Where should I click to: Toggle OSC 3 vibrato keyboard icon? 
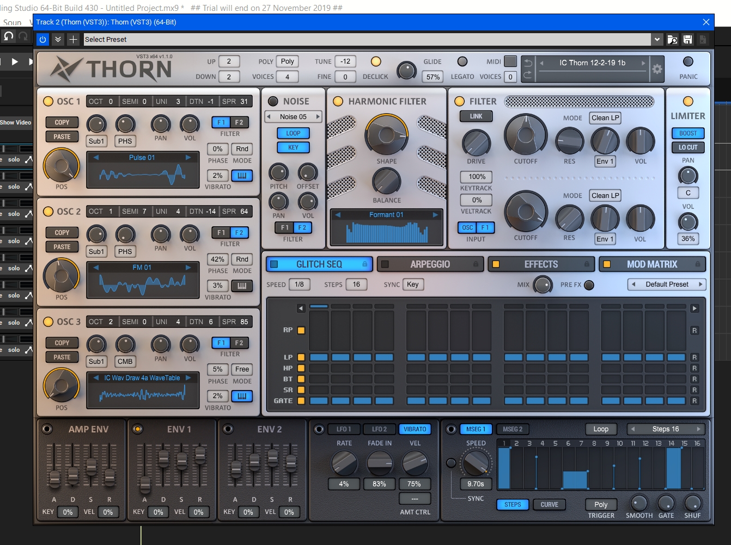tap(242, 396)
